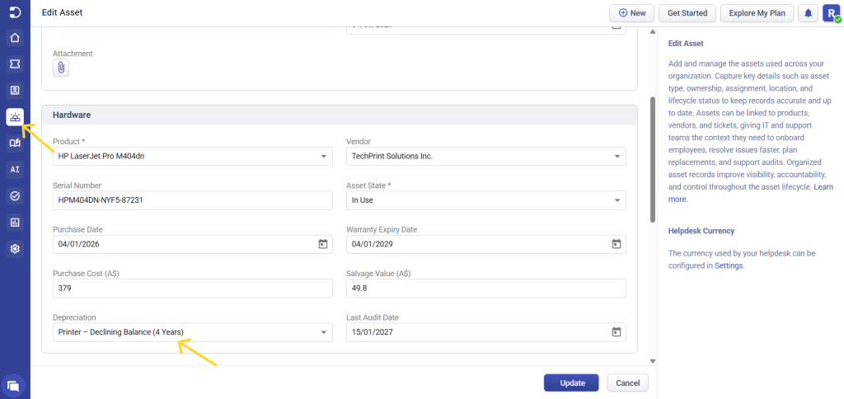This screenshot has height=399, width=844.
Task: Click the notifications bell icon
Action: (x=808, y=13)
